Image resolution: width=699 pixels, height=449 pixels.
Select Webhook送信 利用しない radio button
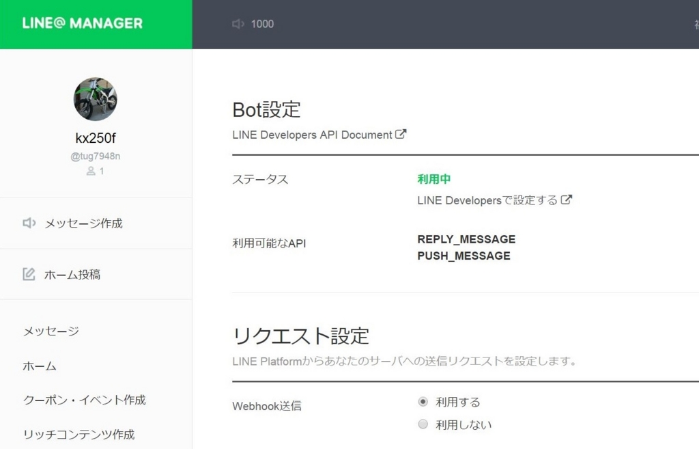pos(423,424)
